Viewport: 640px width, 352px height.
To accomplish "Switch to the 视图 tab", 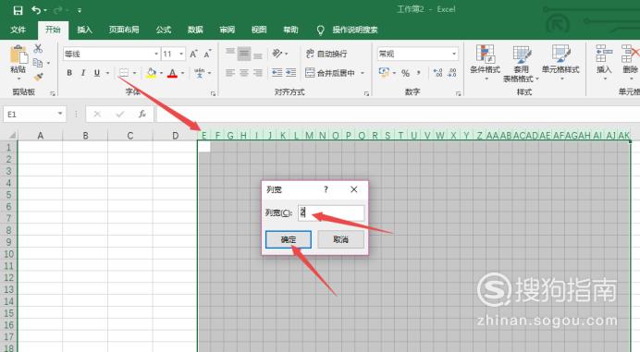I will coord(259,30).
